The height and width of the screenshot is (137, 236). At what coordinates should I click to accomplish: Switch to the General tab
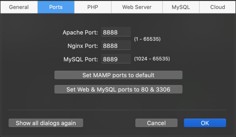(19, 7)
